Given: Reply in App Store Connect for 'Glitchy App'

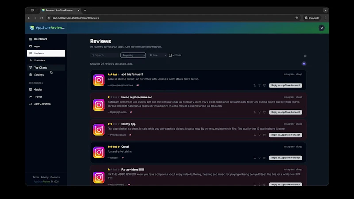Looking at the screenshot, I should click(x=285, y=135).
